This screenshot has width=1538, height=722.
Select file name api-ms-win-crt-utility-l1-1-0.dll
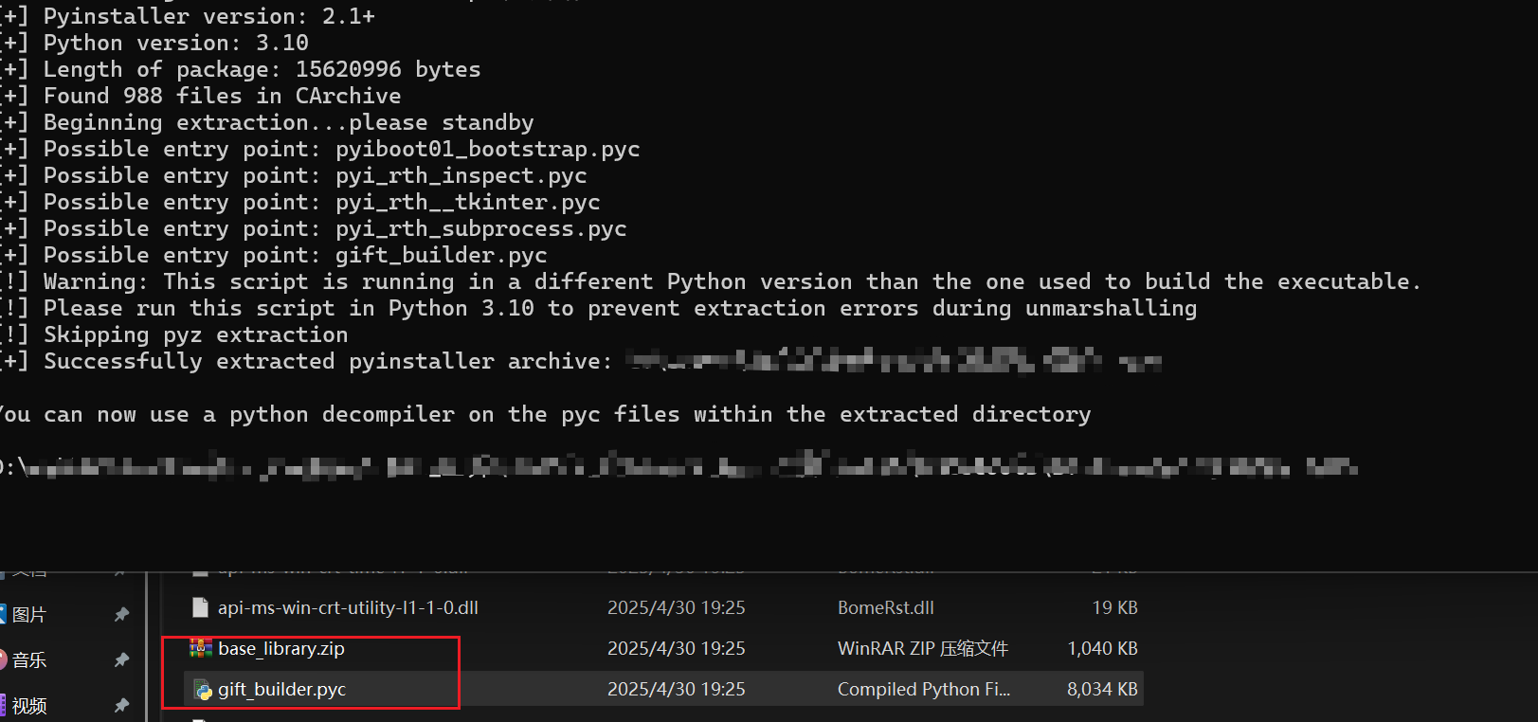[x=348, y=608]
